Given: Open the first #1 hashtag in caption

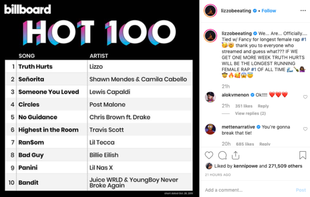Looking at the screenshot, I should click(304, 40).
